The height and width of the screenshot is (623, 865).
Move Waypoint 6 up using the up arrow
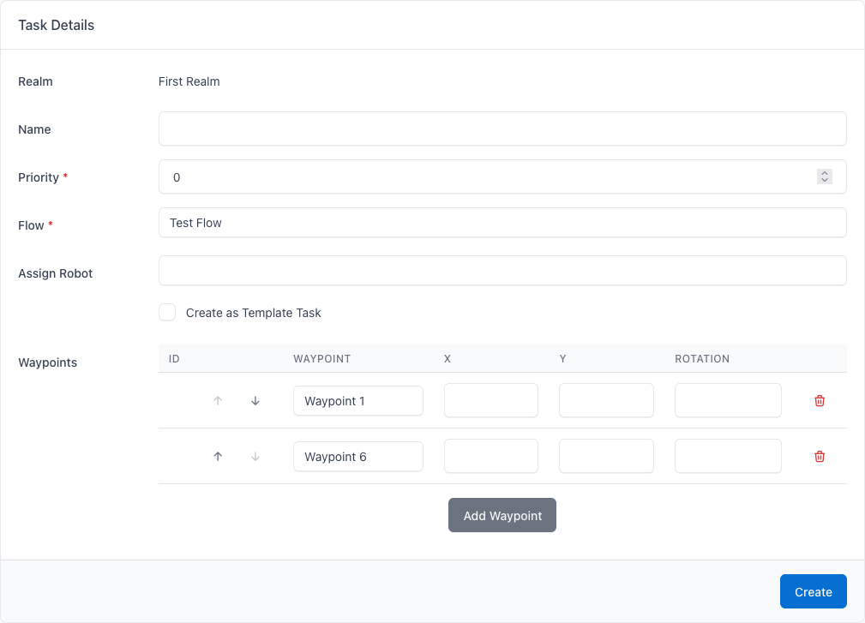pos(218,456)
